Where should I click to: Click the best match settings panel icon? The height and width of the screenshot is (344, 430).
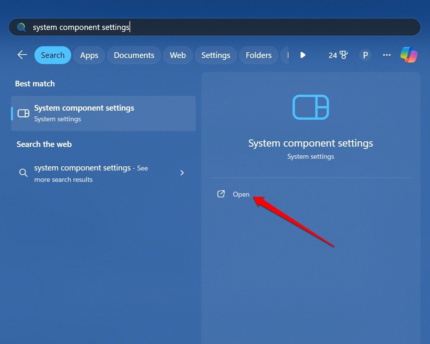23,113
